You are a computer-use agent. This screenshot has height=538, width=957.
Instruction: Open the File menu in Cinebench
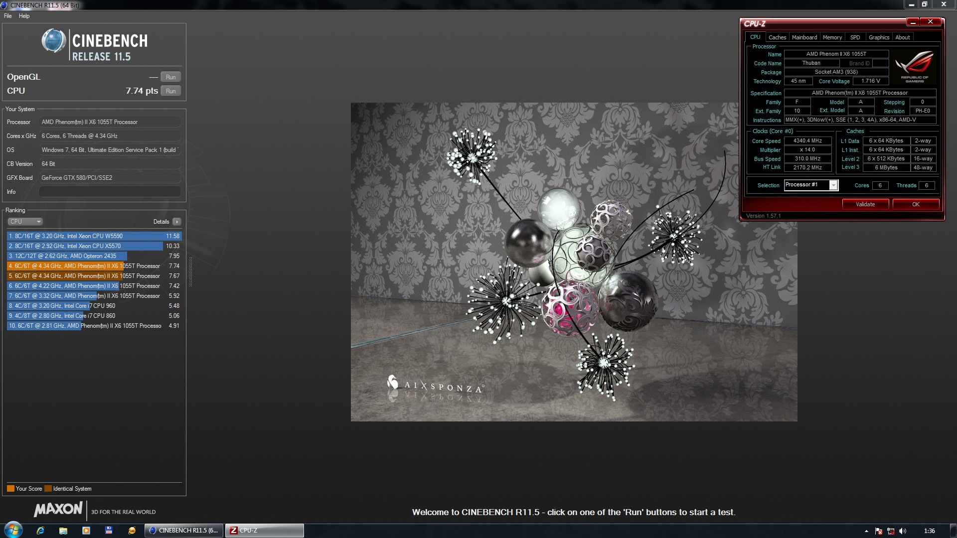pos(8,16)
